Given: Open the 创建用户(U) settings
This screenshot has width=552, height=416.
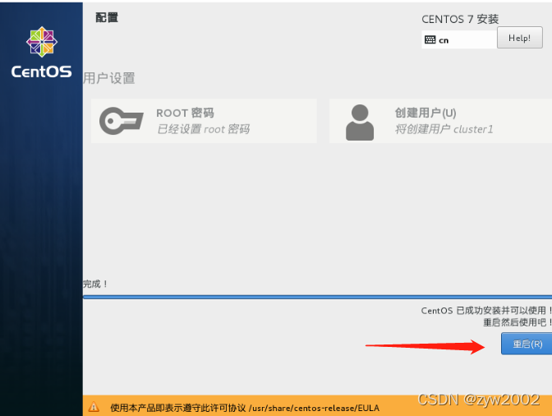Looking at the screenshot, I should point(440,121).
